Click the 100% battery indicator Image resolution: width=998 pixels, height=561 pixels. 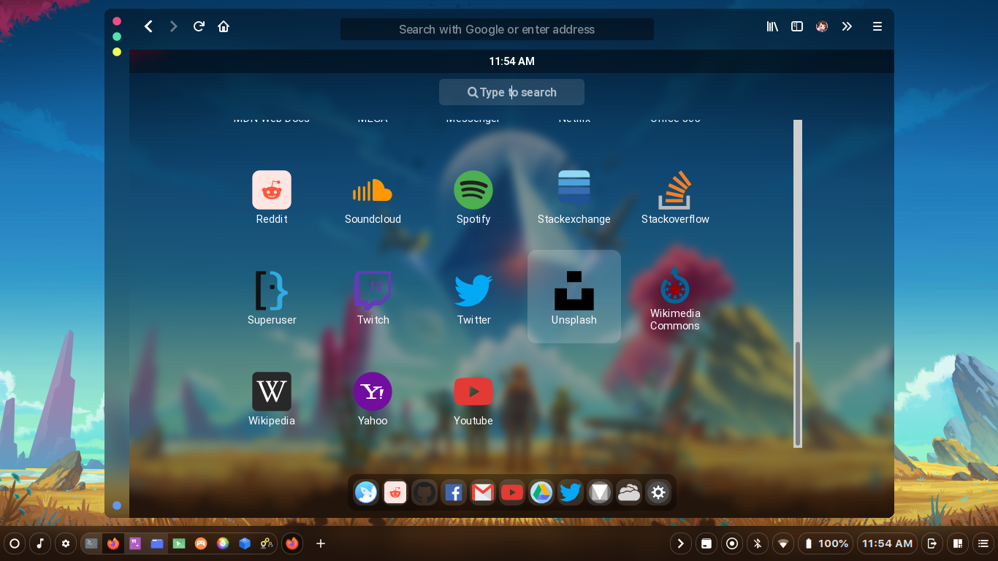tap(826, 543)
